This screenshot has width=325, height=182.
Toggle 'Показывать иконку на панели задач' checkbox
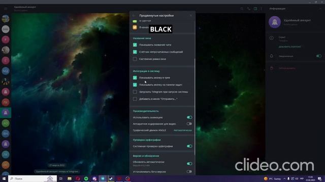[135, 85]
